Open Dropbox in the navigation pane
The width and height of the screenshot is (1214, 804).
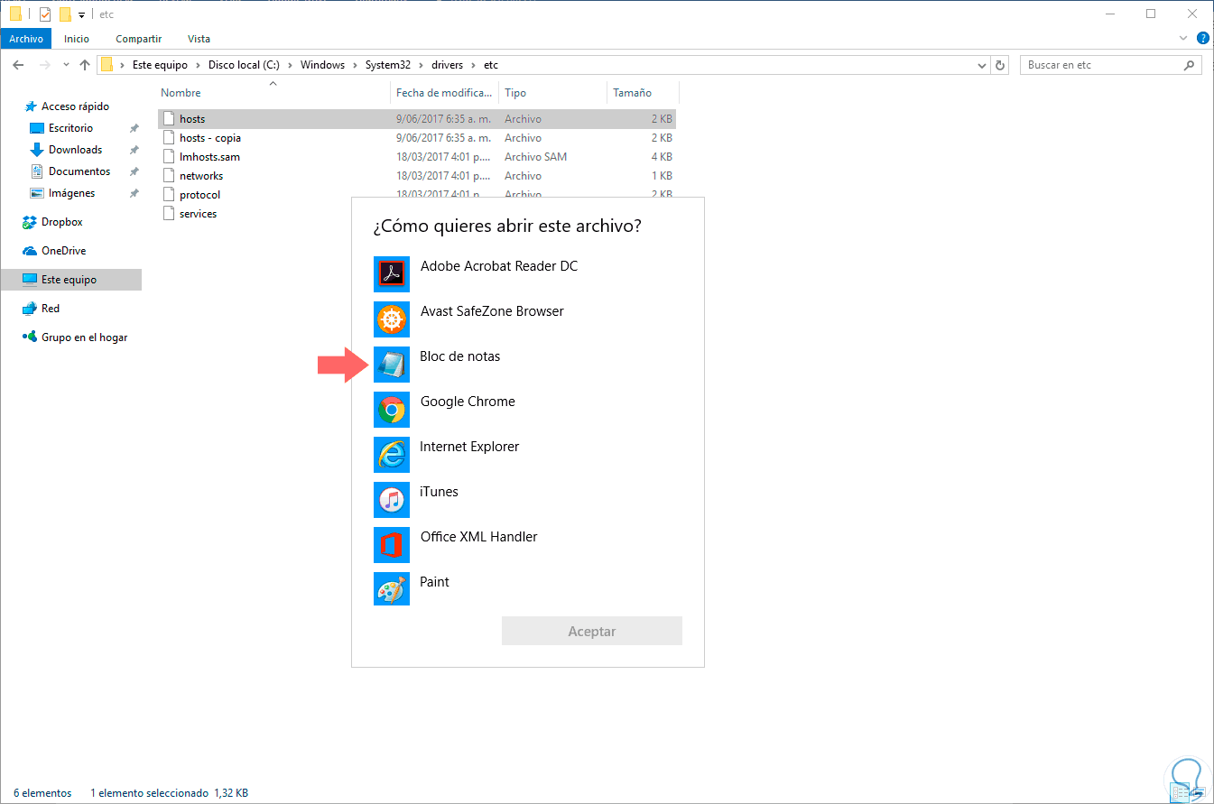click(x=52, y=222)
